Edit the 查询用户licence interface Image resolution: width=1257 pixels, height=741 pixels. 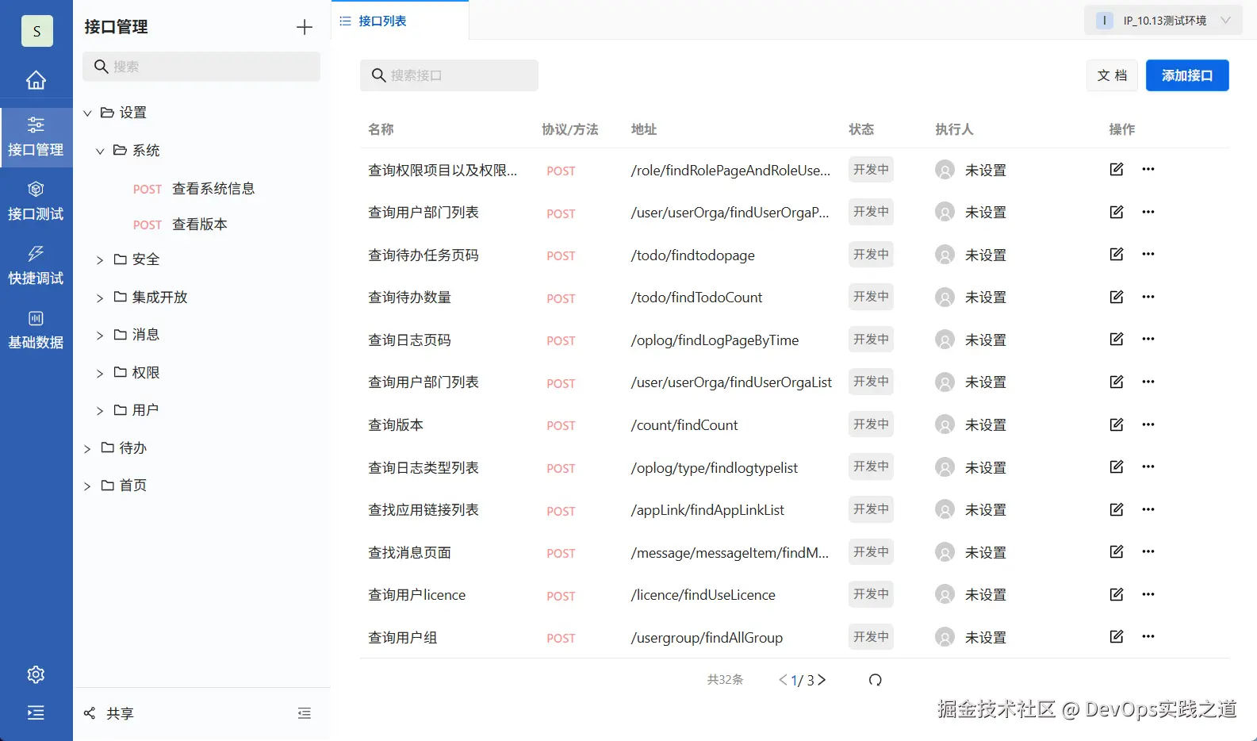click(1117, 594)
